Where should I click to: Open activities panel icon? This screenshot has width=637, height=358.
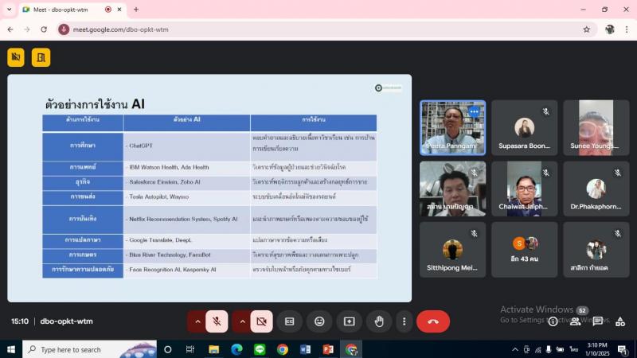pos(620,321)
